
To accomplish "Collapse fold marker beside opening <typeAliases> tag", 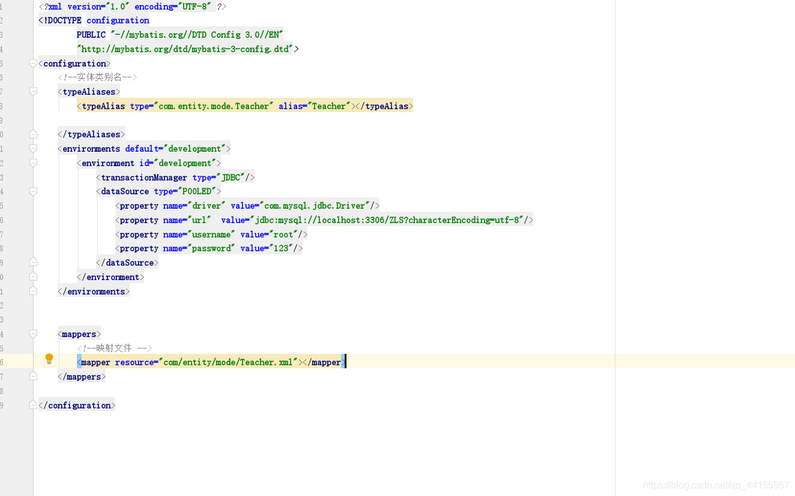I will [33, 92].
